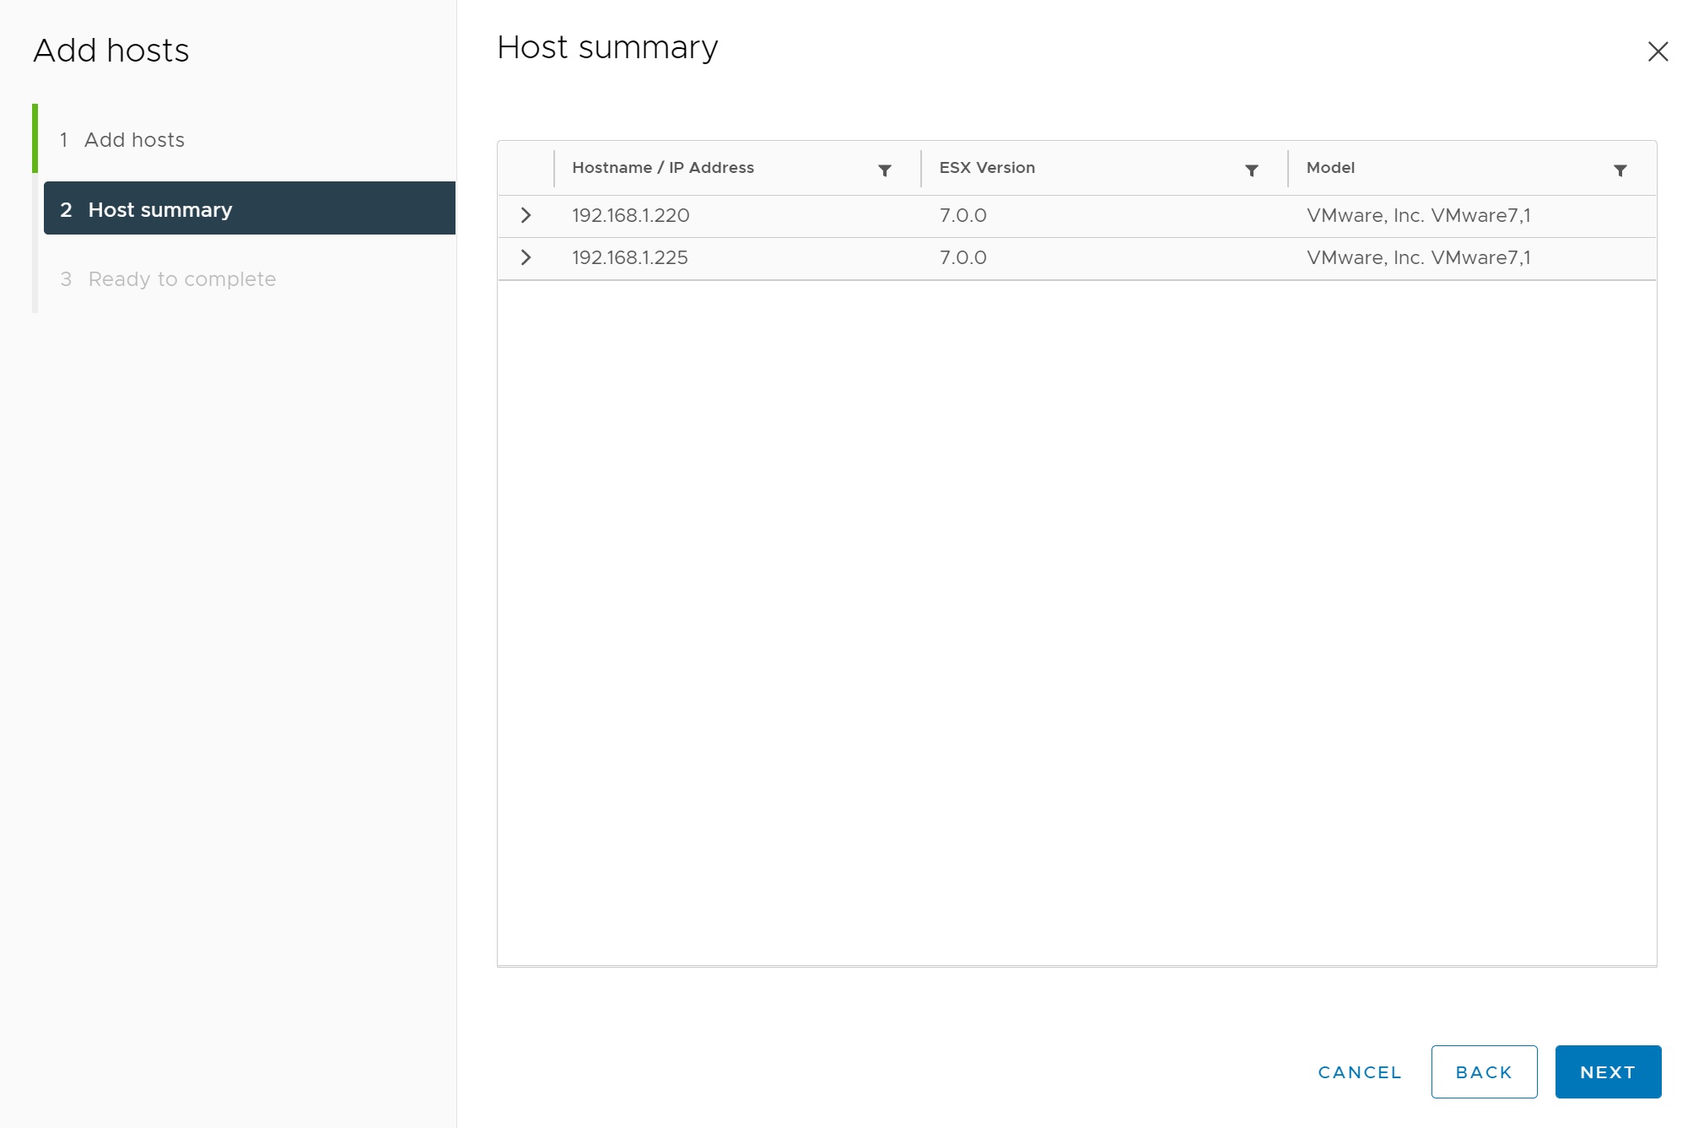This screenshot has height=1128, width=1693.
Task: Cancel the Add hosts wizard
Action: coord(1359,1071)
